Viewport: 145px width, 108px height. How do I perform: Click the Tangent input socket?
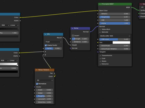(x=98, y=52)
